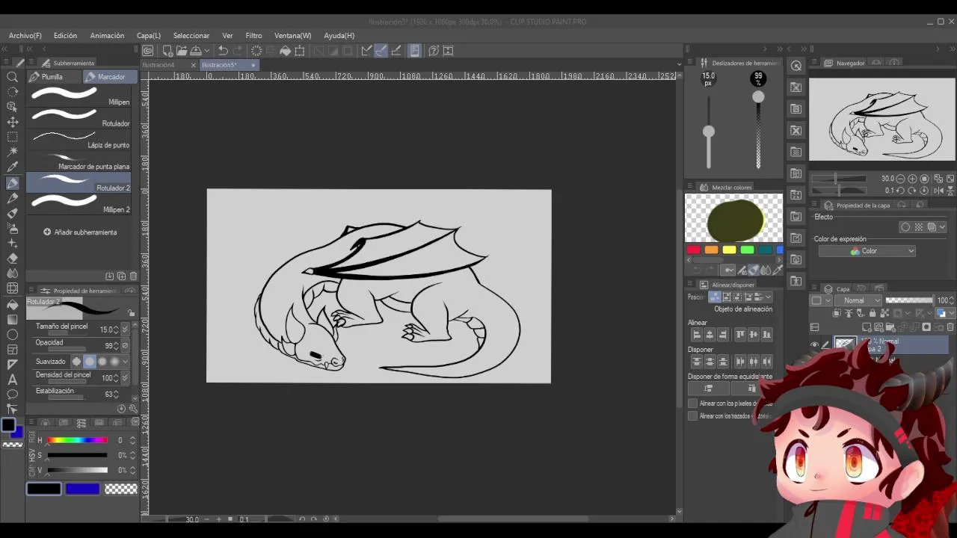Expand the Suavizado dropdown arrow
The width and height of the screenshot is (957, 538).
(125, 362)
